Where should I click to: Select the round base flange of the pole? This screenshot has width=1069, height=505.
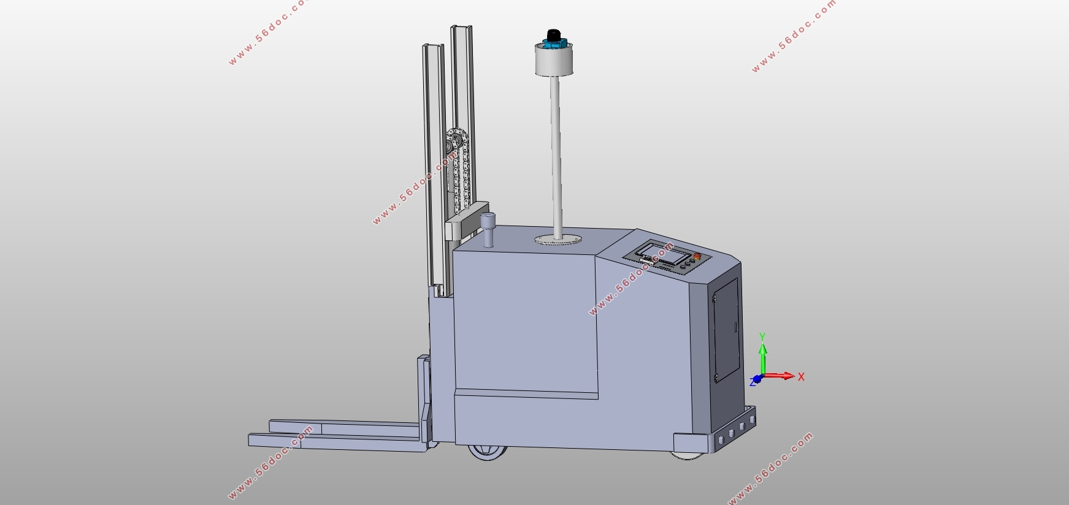[558, 239]
